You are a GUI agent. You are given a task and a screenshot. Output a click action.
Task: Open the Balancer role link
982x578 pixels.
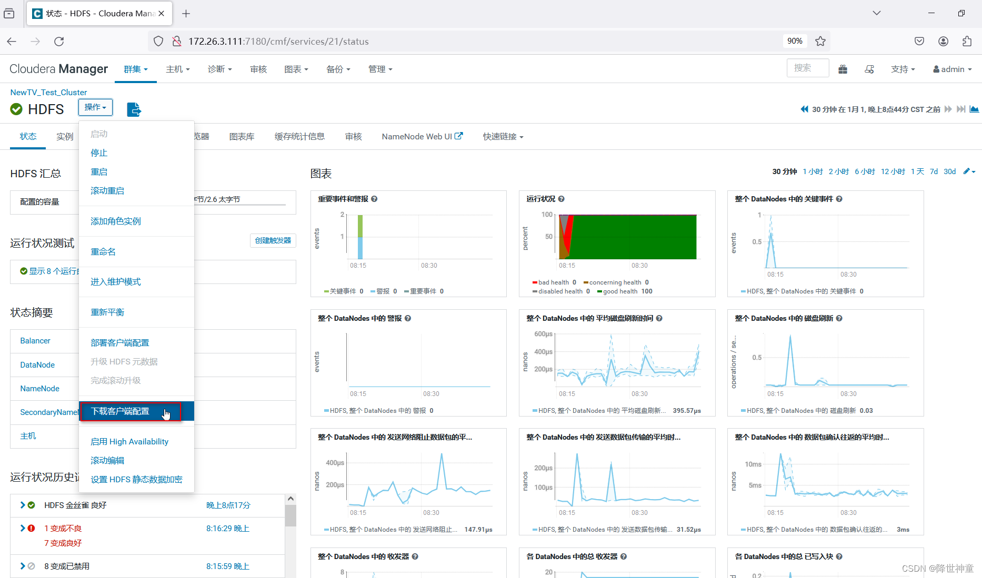[35, 341]
